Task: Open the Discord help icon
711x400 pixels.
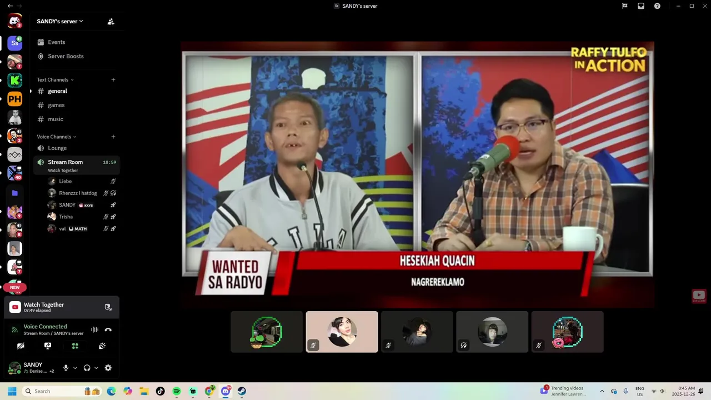Action: (x=657, y=6)
